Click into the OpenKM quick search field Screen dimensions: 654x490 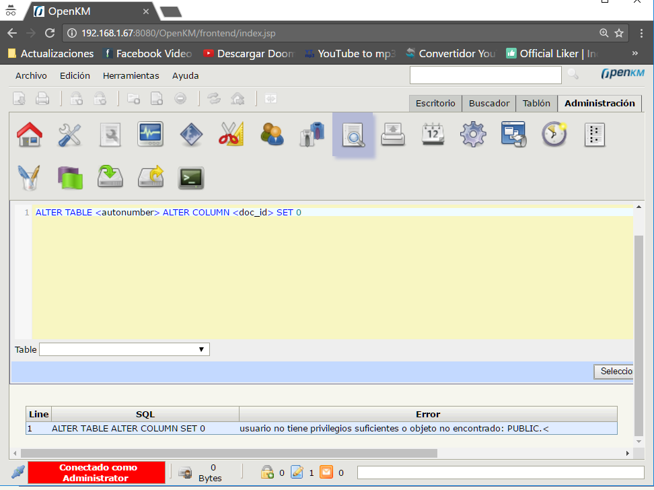pos(485,75)
